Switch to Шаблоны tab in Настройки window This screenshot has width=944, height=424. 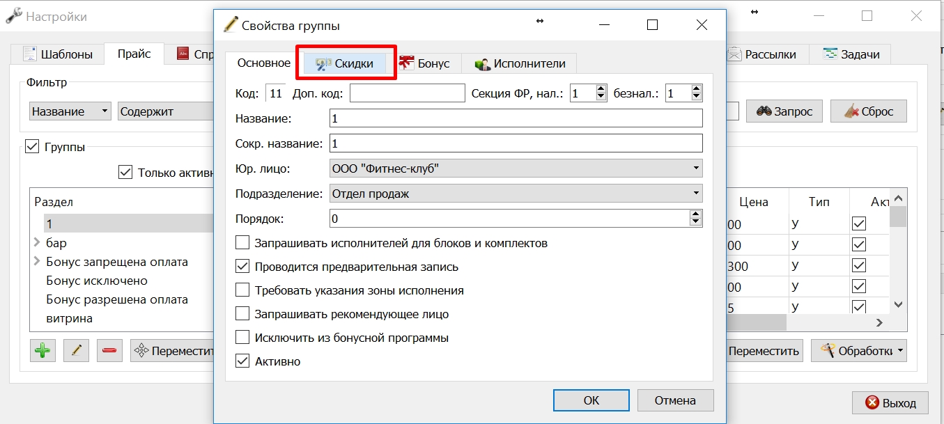(x=58, y=54)
